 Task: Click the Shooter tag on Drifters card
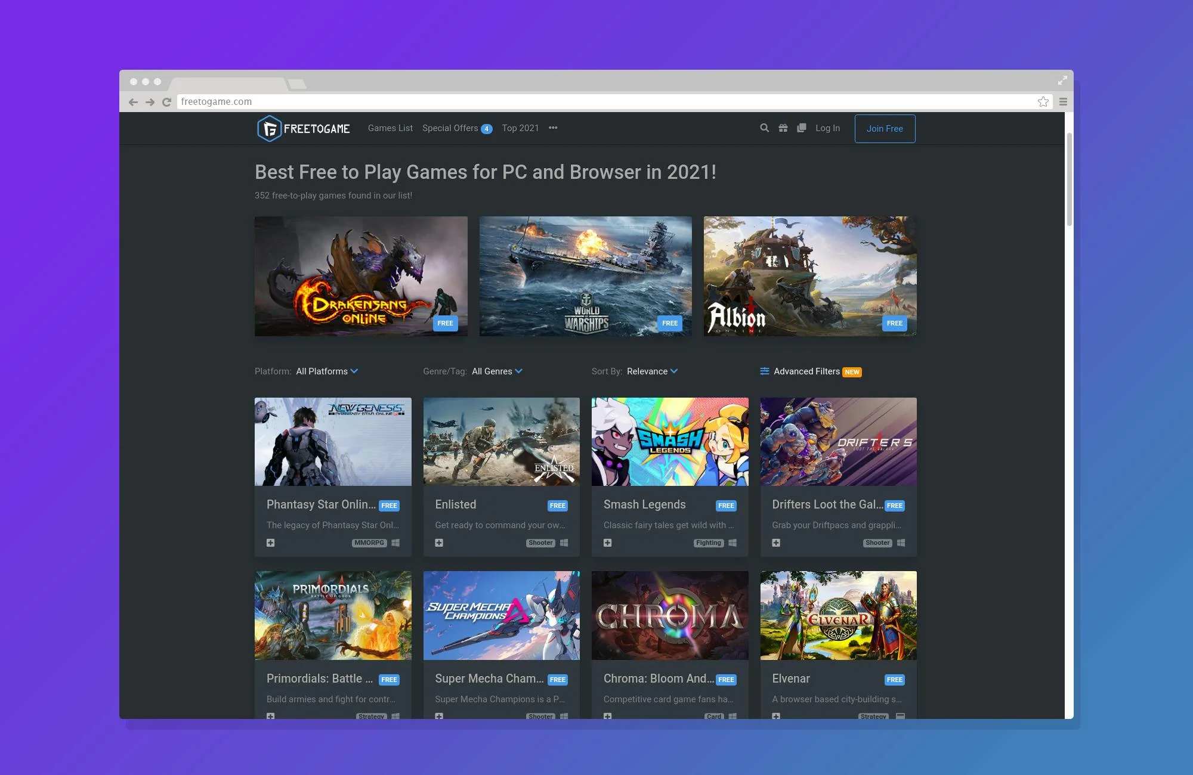click(877, 543)
